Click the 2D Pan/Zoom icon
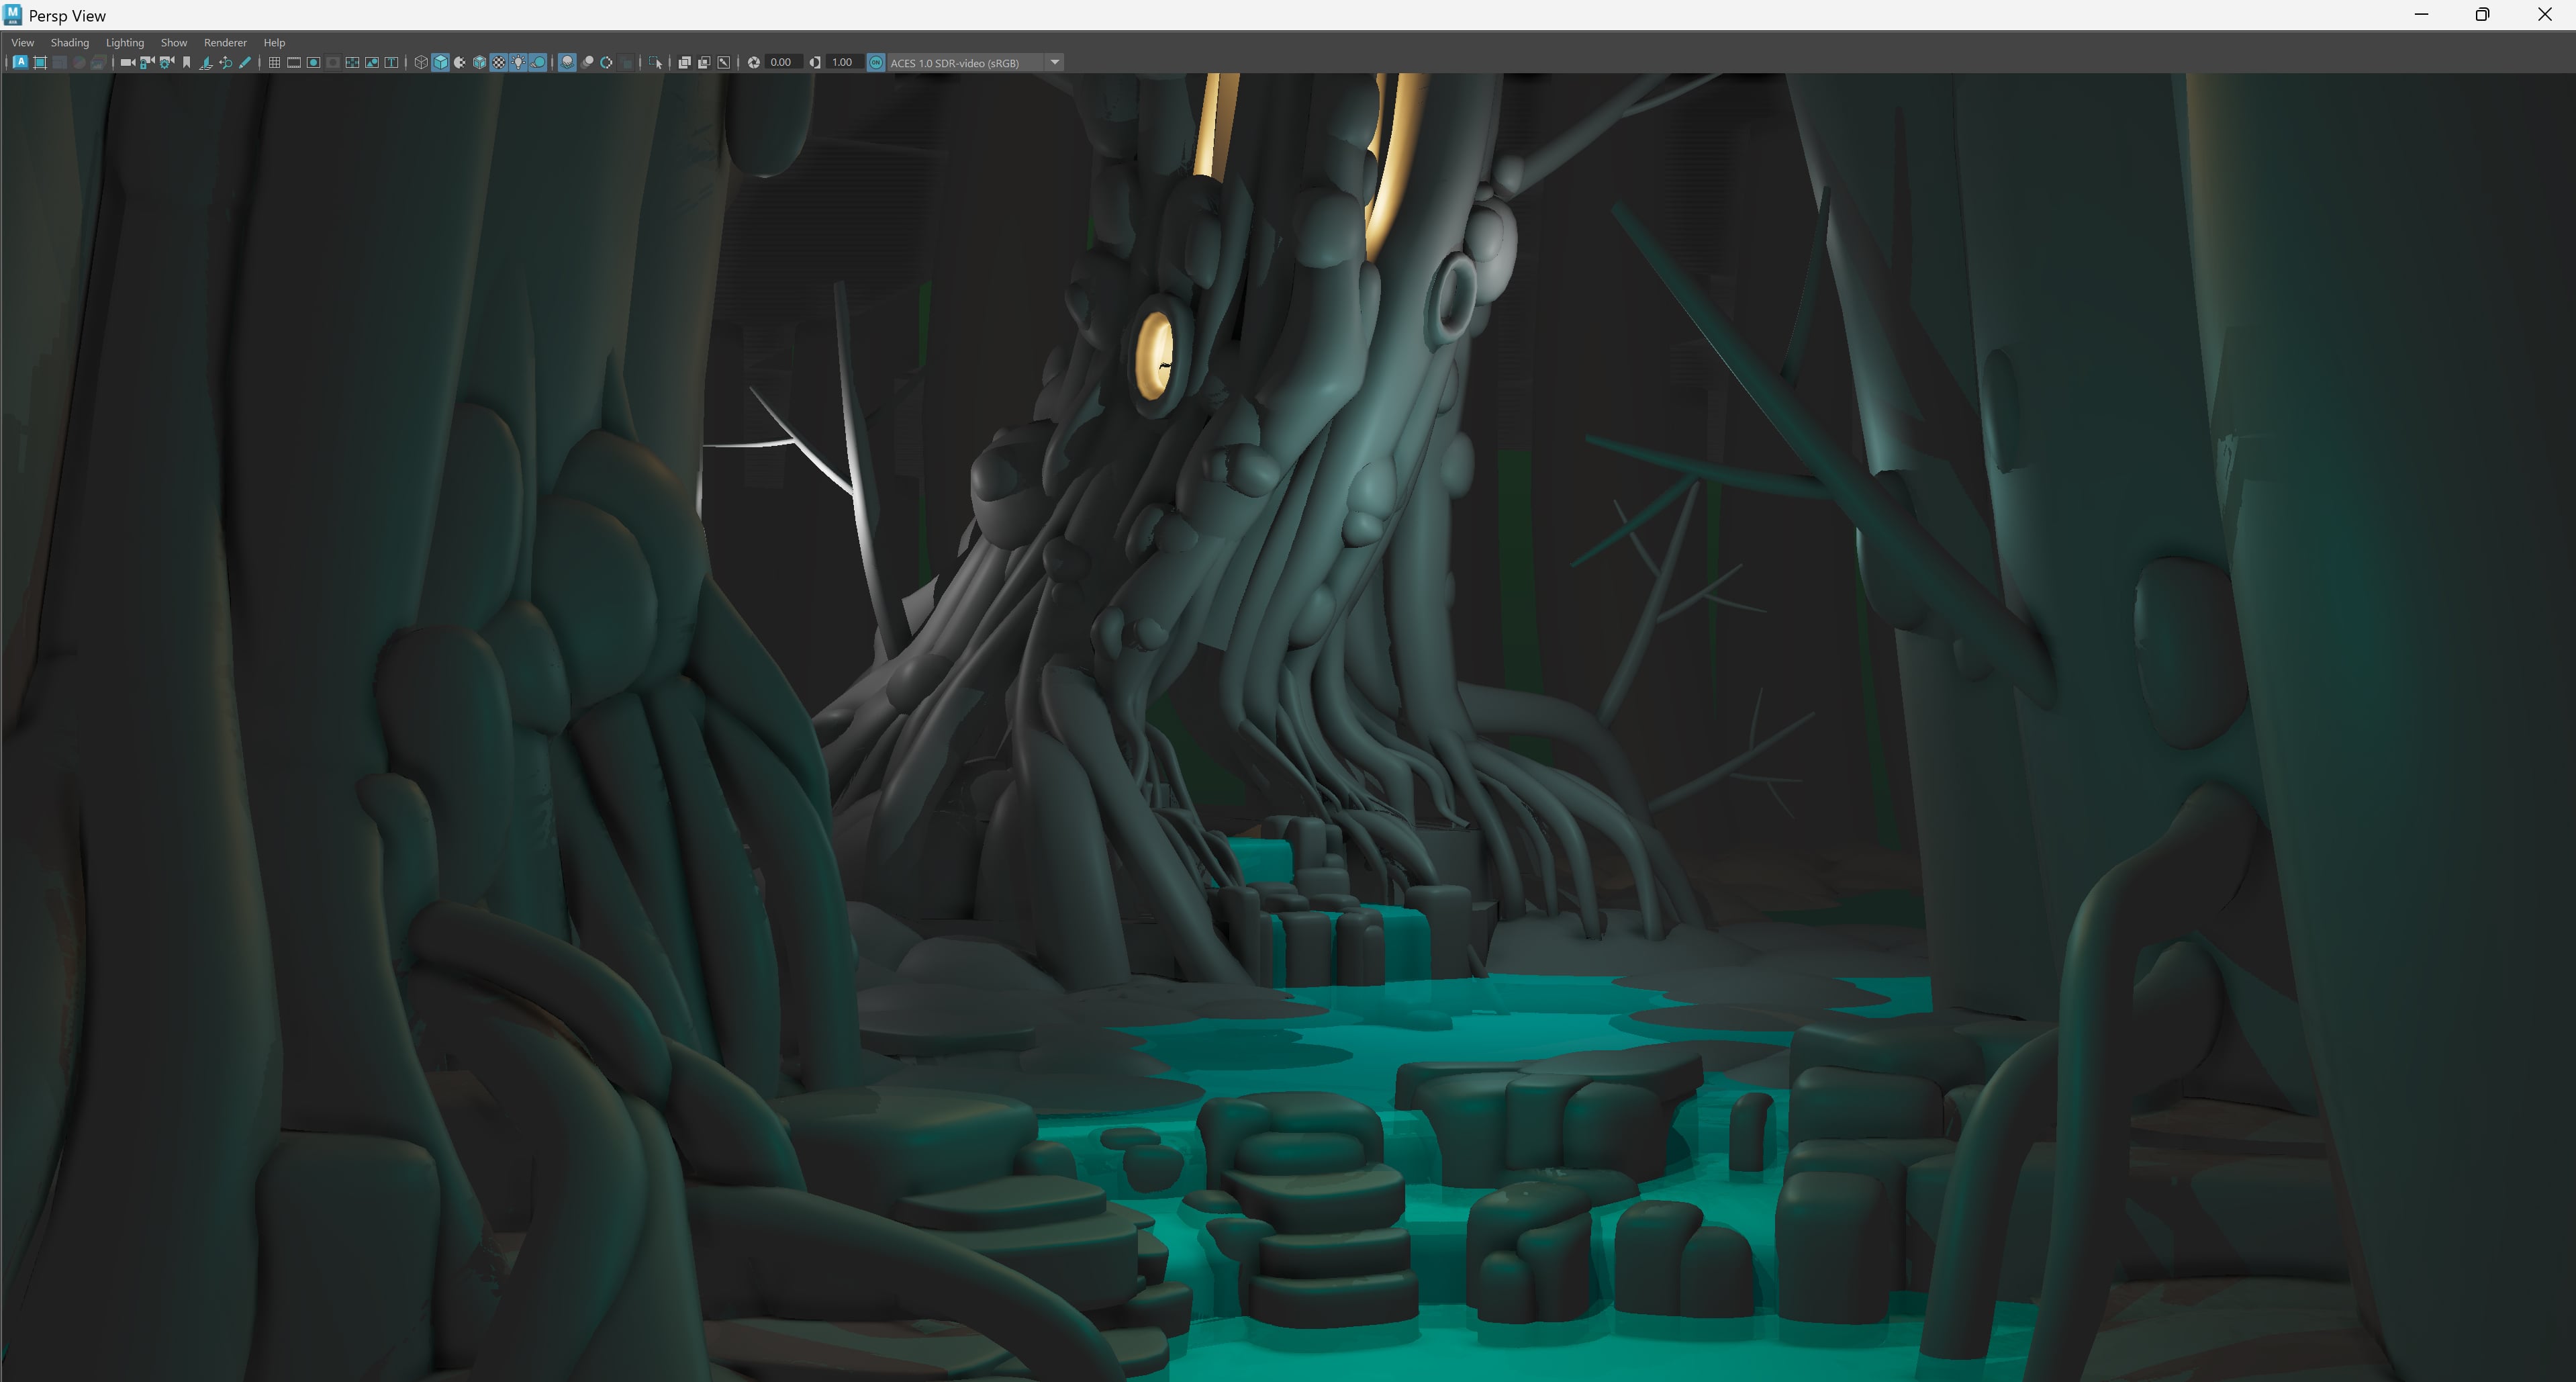The image size is (2576, 1382). [226, 62]
